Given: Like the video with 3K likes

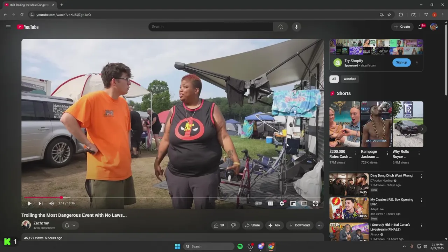Looking at the screenshot, I should [219, 225].
